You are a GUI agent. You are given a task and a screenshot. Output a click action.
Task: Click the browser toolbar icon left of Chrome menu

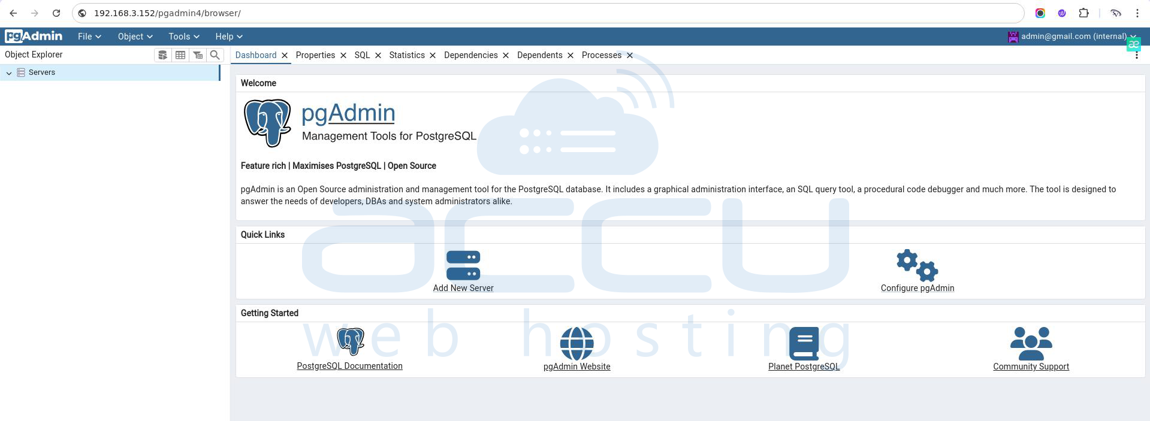click(x=1116, y=13)
